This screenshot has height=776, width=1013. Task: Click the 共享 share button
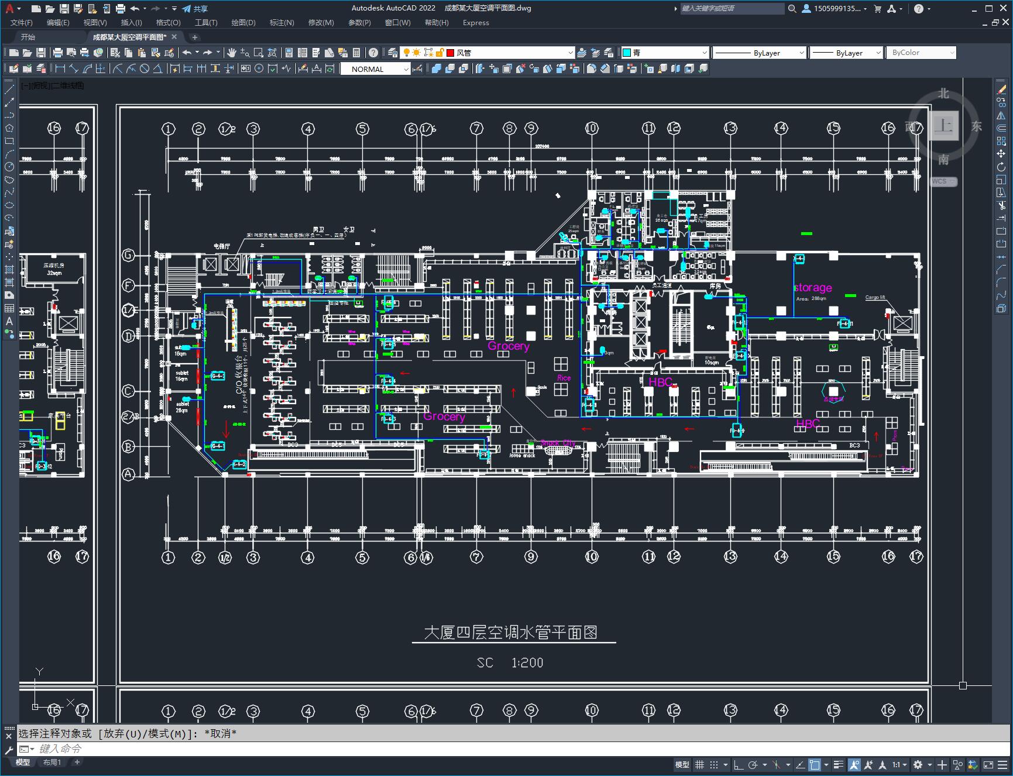[x=195, y=9]
